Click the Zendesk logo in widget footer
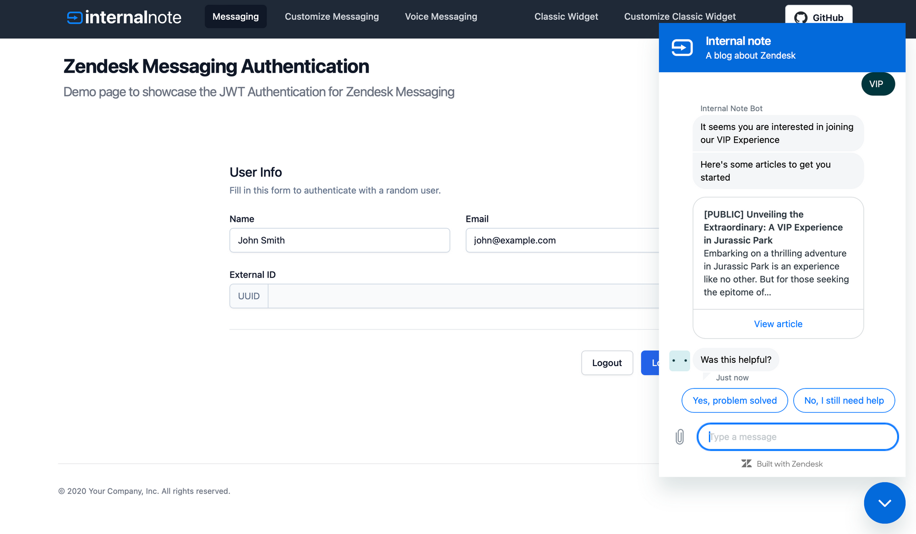Screen dimensions: 916x534 tap(747, 464)
